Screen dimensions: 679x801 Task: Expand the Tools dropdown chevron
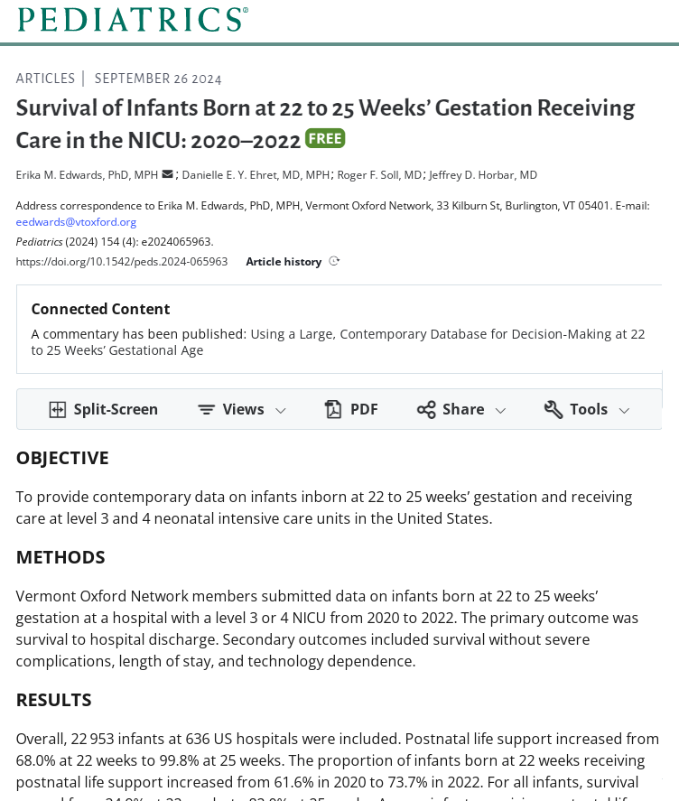pyautogui.click(x=623, y=410)
